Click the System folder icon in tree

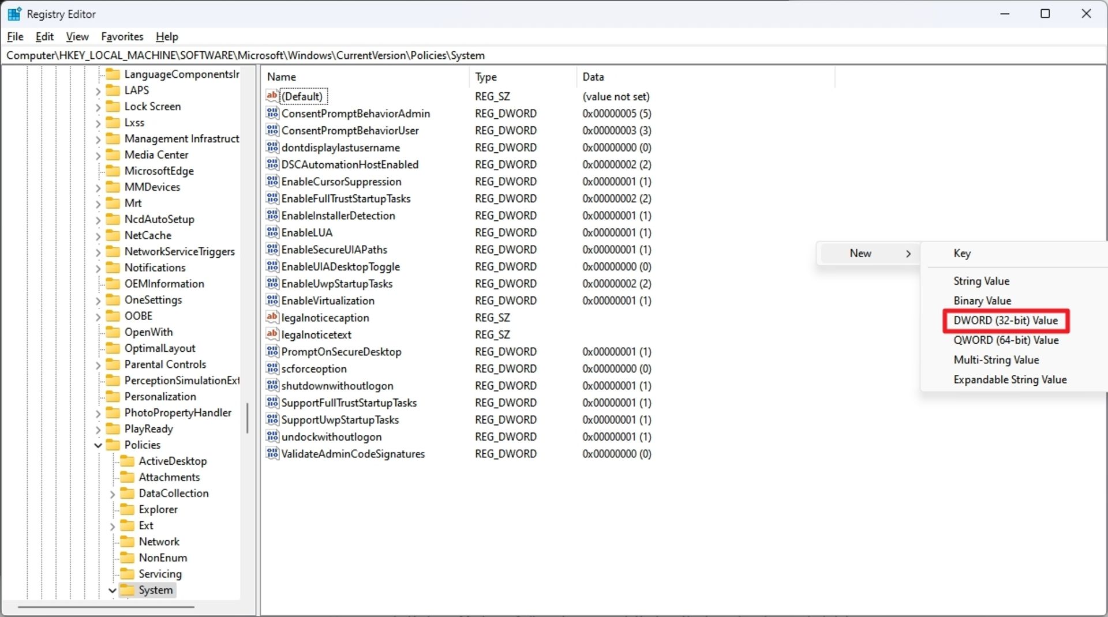click(128, 590)
